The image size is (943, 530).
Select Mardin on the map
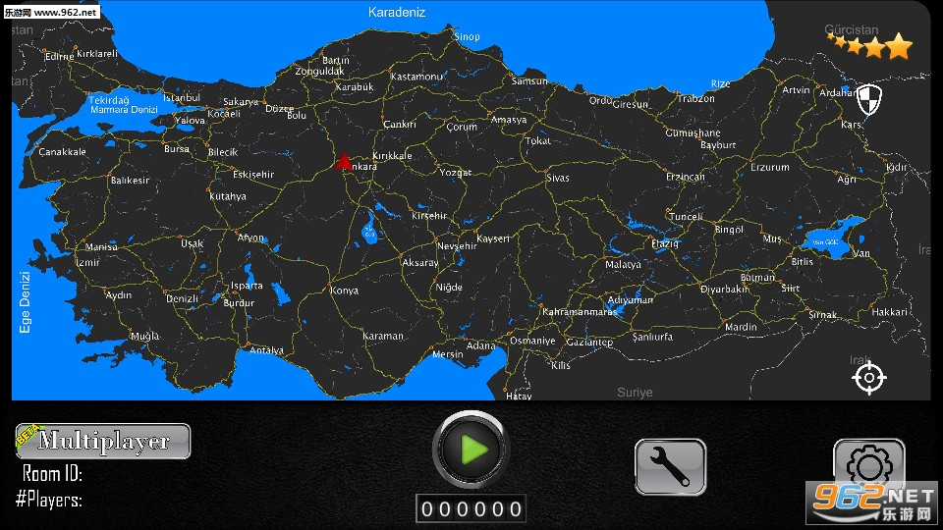tap(741, 327)
